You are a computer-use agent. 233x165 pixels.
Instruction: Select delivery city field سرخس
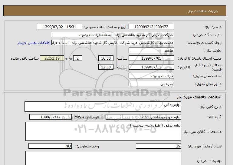click(x=151, y=84)
